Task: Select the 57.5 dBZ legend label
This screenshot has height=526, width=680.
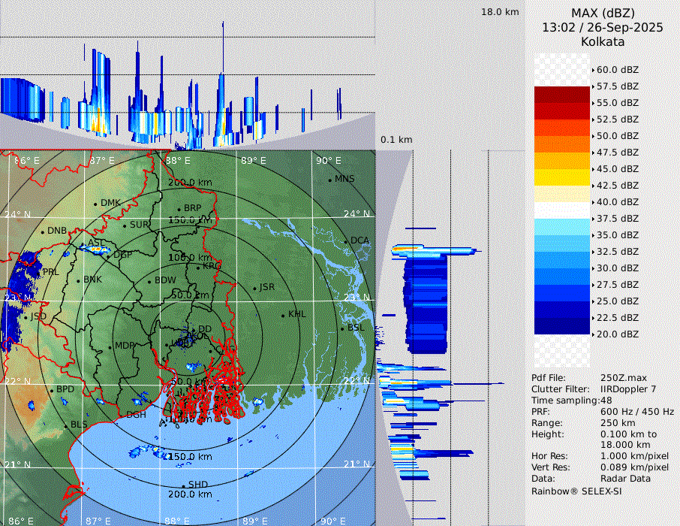Action: (x=617, y=86)
